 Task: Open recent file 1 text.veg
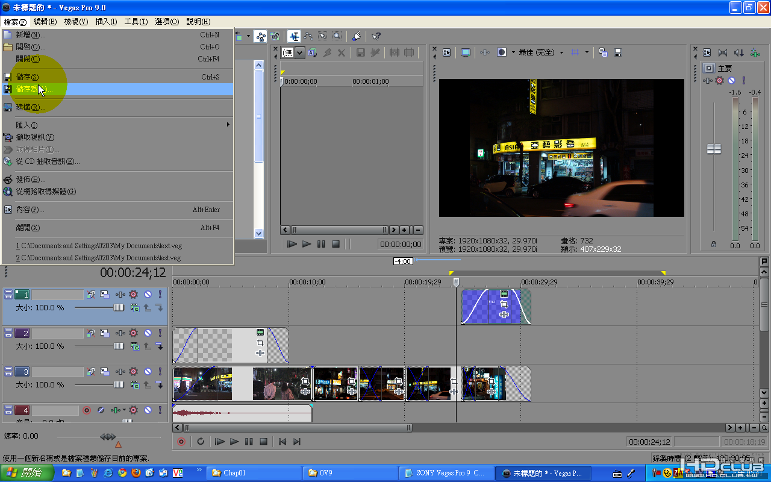click(99, 246)
